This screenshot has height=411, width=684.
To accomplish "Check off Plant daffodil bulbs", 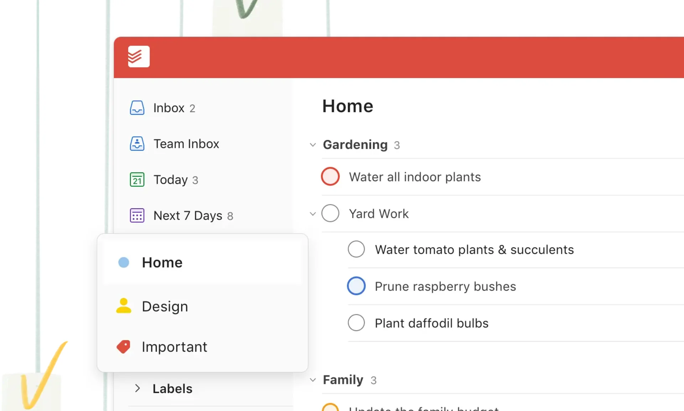I will 356,323.
